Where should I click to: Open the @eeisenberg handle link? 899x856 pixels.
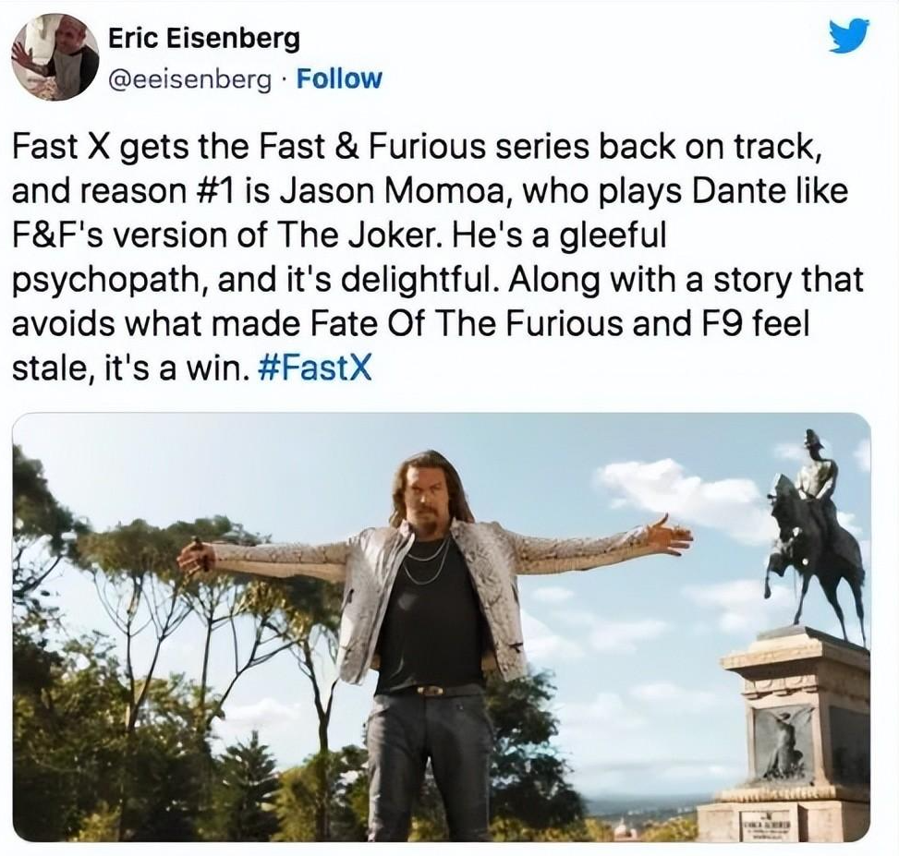189,79
